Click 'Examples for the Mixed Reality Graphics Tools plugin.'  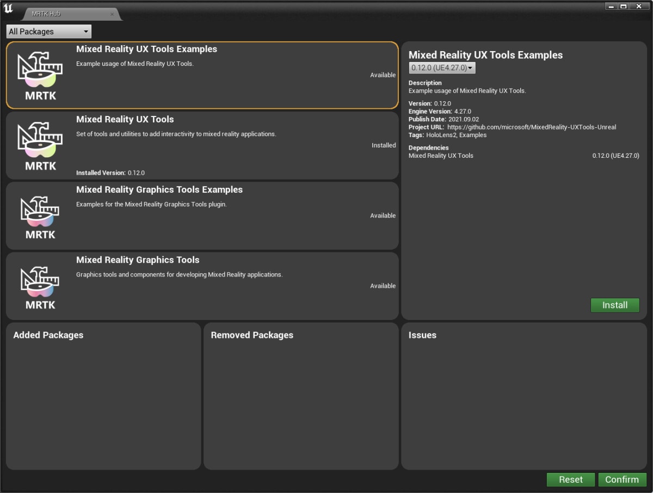[151, 204]
